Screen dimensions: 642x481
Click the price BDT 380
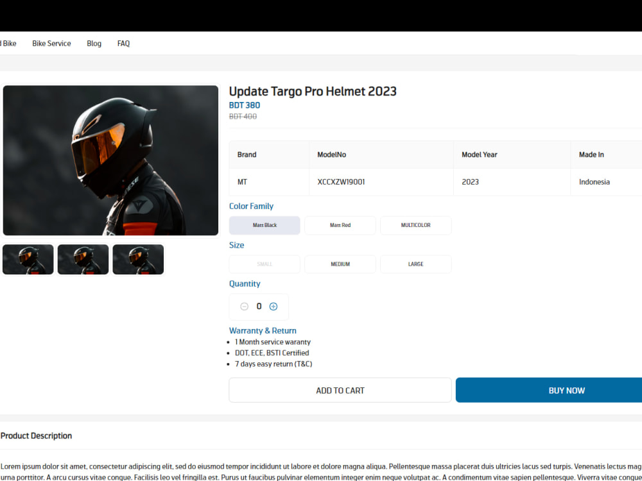coord(245,105)
